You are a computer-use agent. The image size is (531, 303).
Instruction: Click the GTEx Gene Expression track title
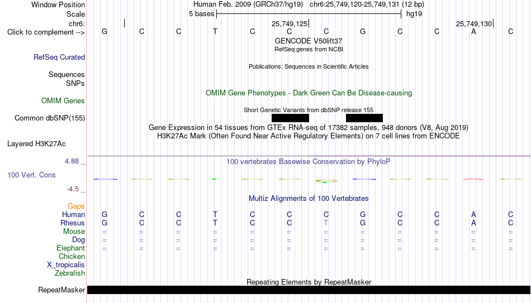click(309, 127)
